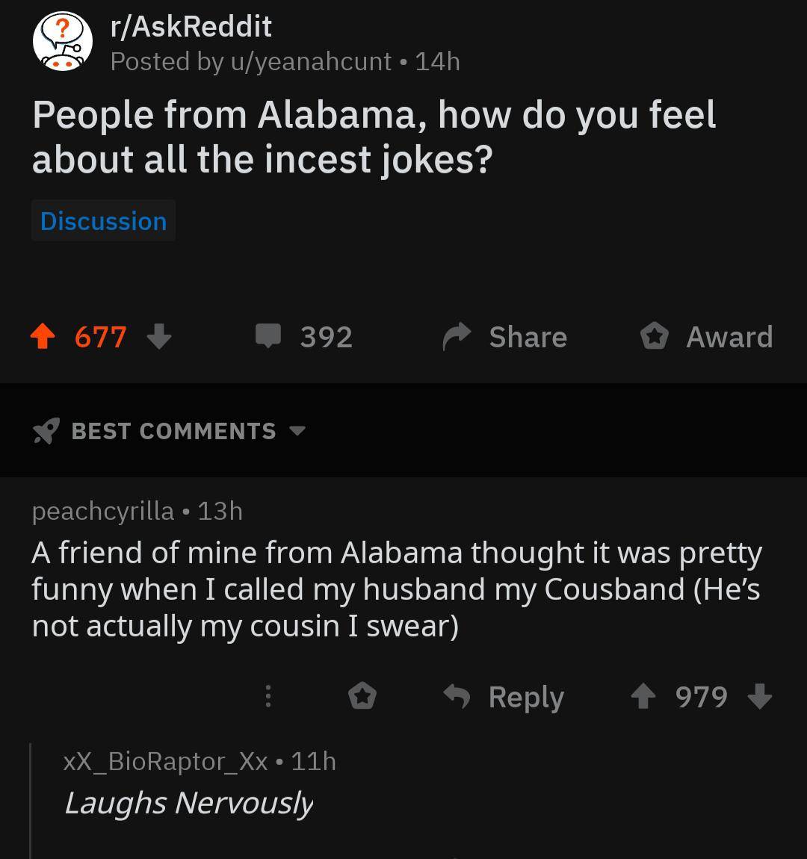Upvote the post showing 677 points
The height and width of the screenshot is (859, 807).
tap(43, 336)
